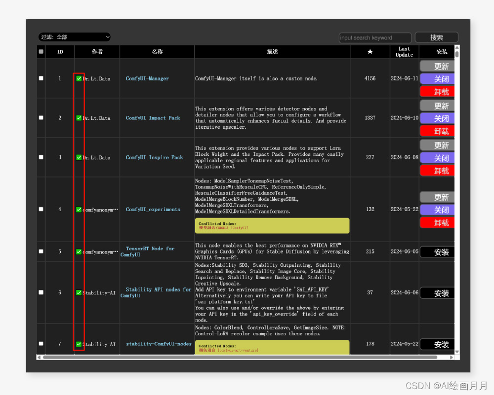Screen dimensions: 494x395
Task: Click the horizontal scrollbar right arrow
Action: pos(452,357)
